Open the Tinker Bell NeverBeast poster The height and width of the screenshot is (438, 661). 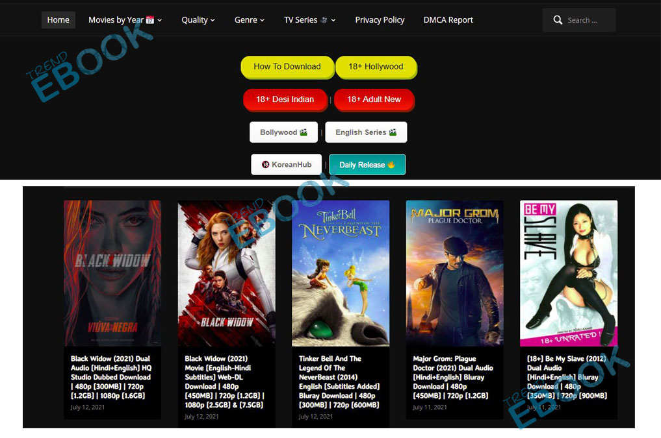pos(341,273)
